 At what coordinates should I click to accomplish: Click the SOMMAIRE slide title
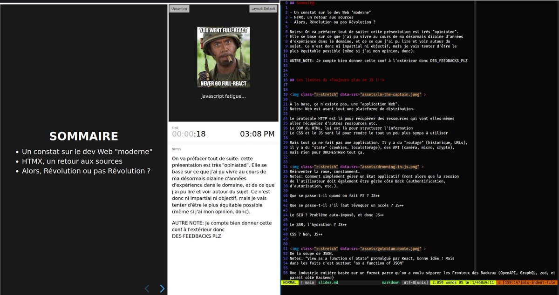click(x=83, y=136)
